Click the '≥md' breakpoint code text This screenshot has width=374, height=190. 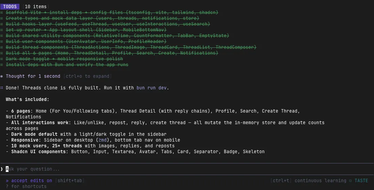click(x=102, y=140)
